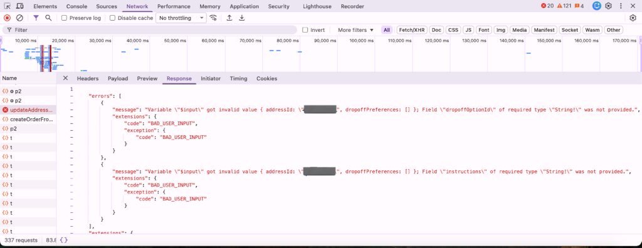Screen dimensions: 642x248
Task: Filter requests by JS type
Action: click(x=468, y=30)
